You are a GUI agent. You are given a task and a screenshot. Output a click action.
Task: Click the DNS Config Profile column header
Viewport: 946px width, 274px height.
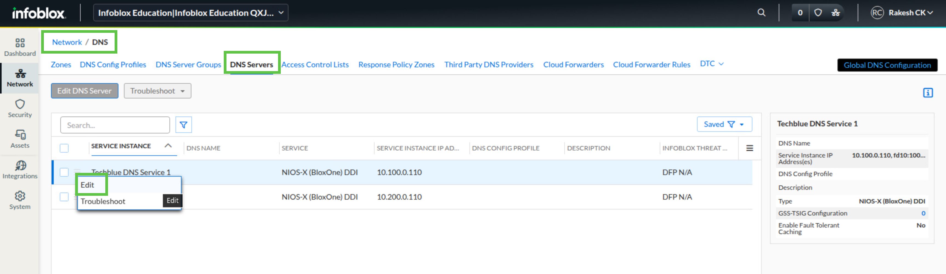click(x=506, y=148)
